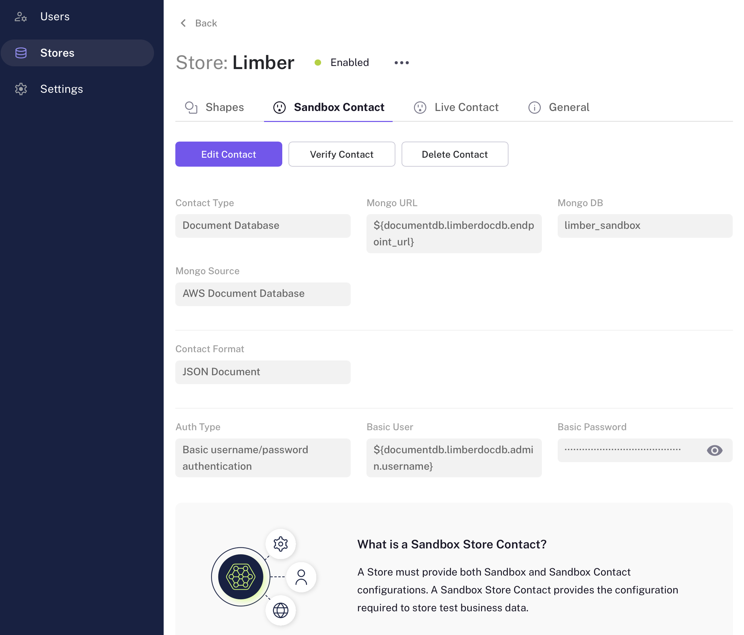Select the Sandbox Contact tab
The width and height of the screenshot is (744, 635).
click(328, 107)
